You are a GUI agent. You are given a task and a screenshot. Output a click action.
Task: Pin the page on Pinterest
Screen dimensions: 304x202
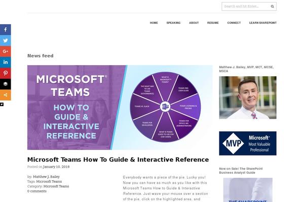[x=6, y=73]
